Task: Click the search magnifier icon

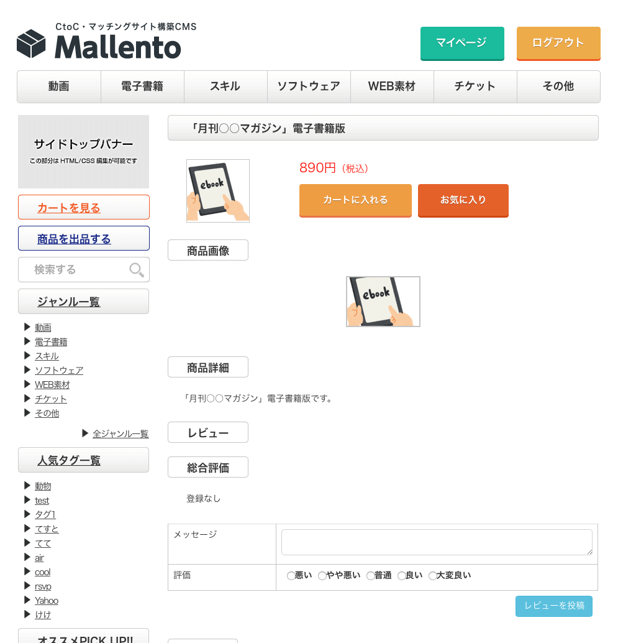Action: tap(136, 270)
